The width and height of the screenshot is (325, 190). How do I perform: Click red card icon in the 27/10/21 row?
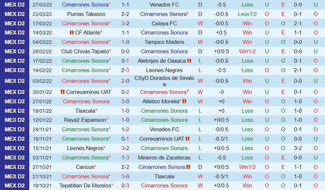(x=188, y=167)
